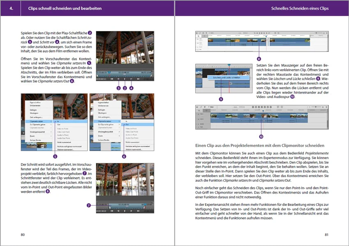
Task: Select Zeit verlegen in the left context menu
Action: click(36, 117)
